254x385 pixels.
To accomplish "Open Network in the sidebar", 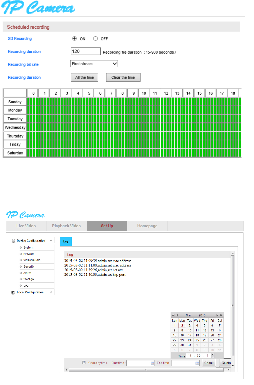I will [29, 254].
